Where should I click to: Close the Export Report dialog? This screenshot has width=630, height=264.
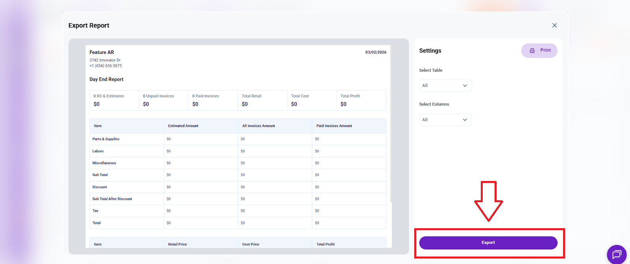(554, 25)
